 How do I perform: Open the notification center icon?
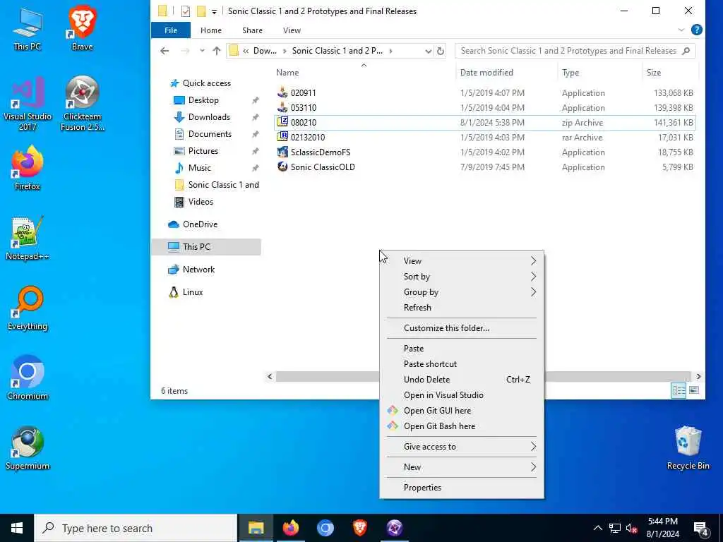coord(701,529)
